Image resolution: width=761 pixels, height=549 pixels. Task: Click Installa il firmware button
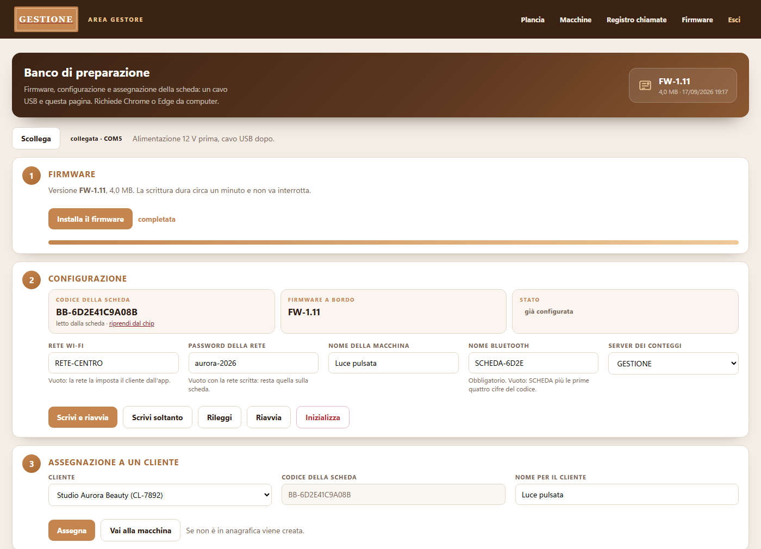coord(90,219)
